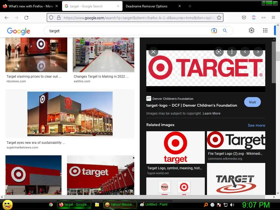Reload the page with the refresh icon

coord(26,18)
